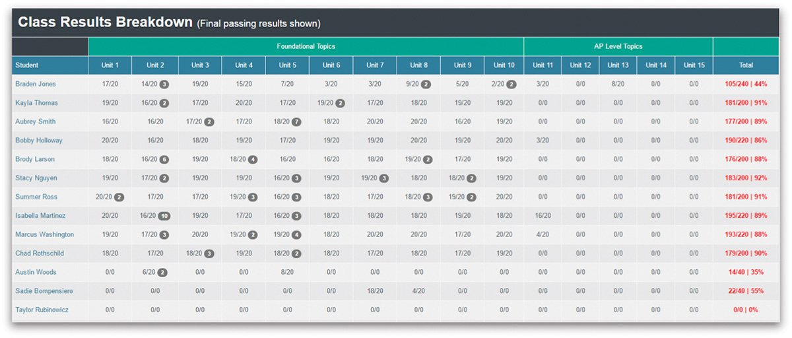Click attempt badge 10 for Isabella Martinez Unit 2
The width and height of the screenshot is (792, 338).
[164, 216]
